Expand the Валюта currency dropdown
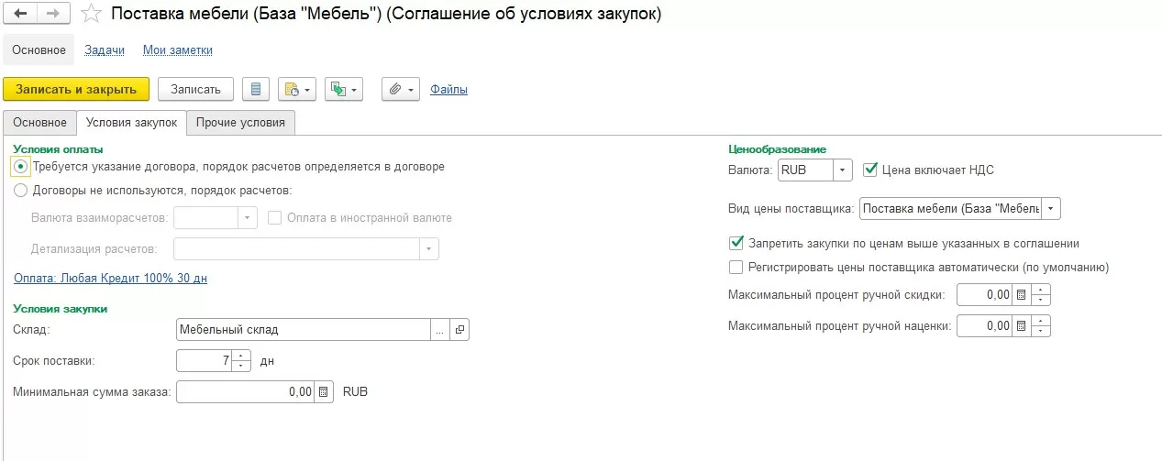The height and width of the screenshot is (461, 1162). click(x=843, y=170)
